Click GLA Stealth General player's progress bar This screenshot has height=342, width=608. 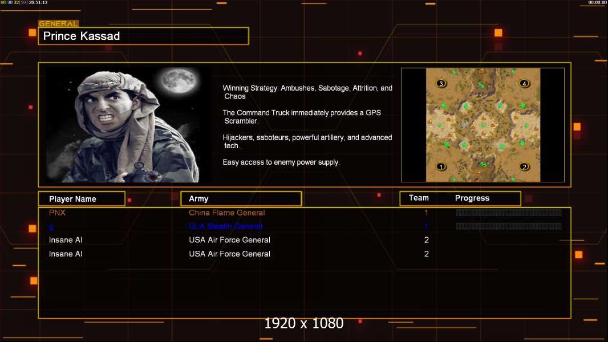click(x=509, y=226)
